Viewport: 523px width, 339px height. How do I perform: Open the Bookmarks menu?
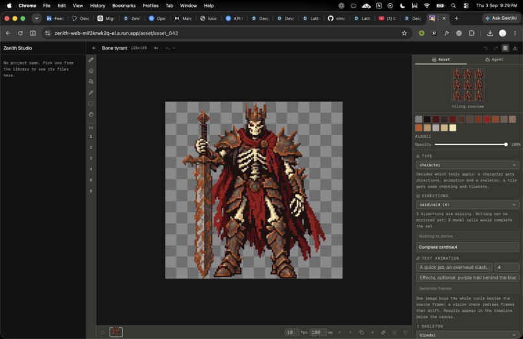[124, 6]
